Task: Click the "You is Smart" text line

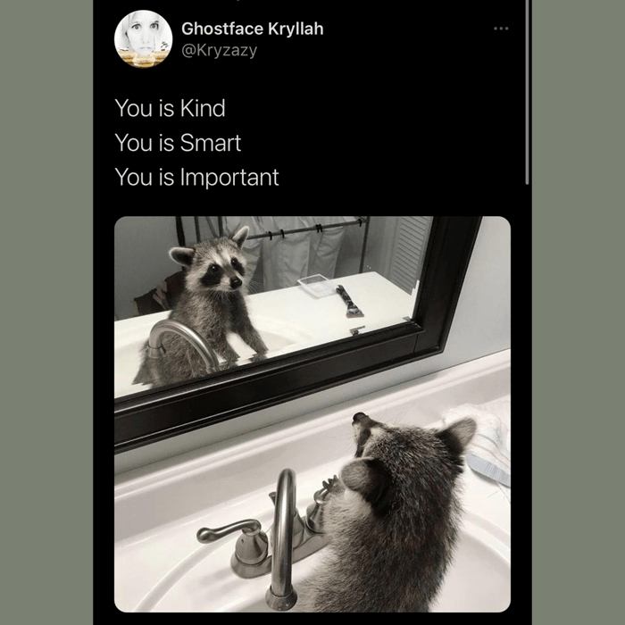Action: [x=178, y=143]
